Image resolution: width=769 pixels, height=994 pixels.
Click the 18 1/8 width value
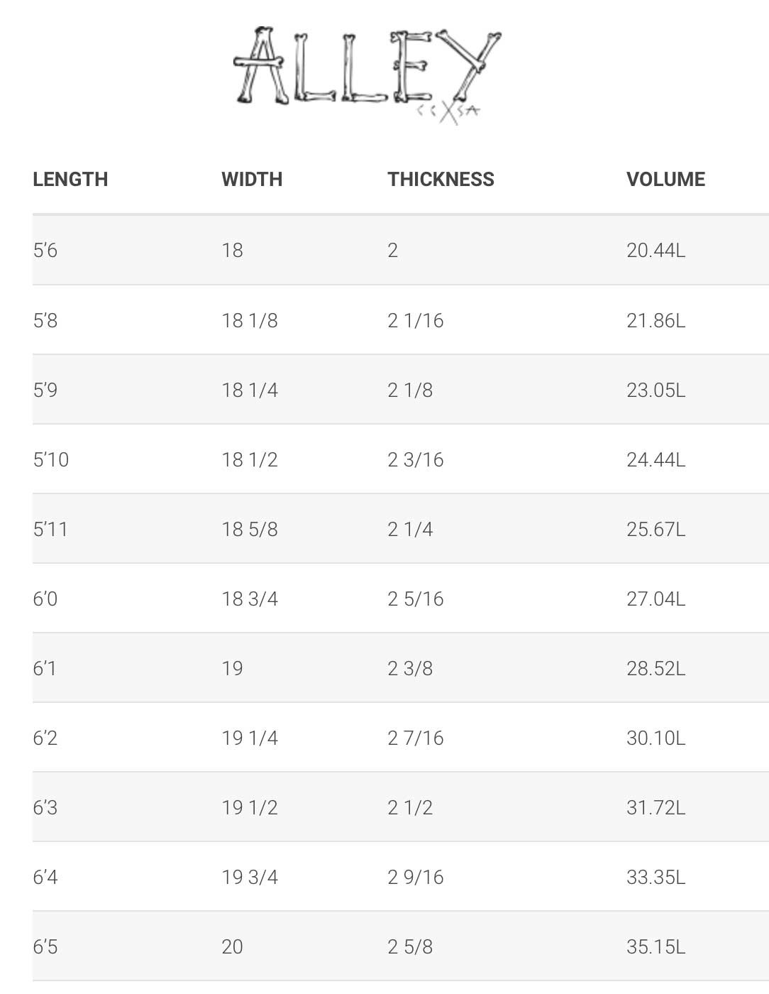250,320
